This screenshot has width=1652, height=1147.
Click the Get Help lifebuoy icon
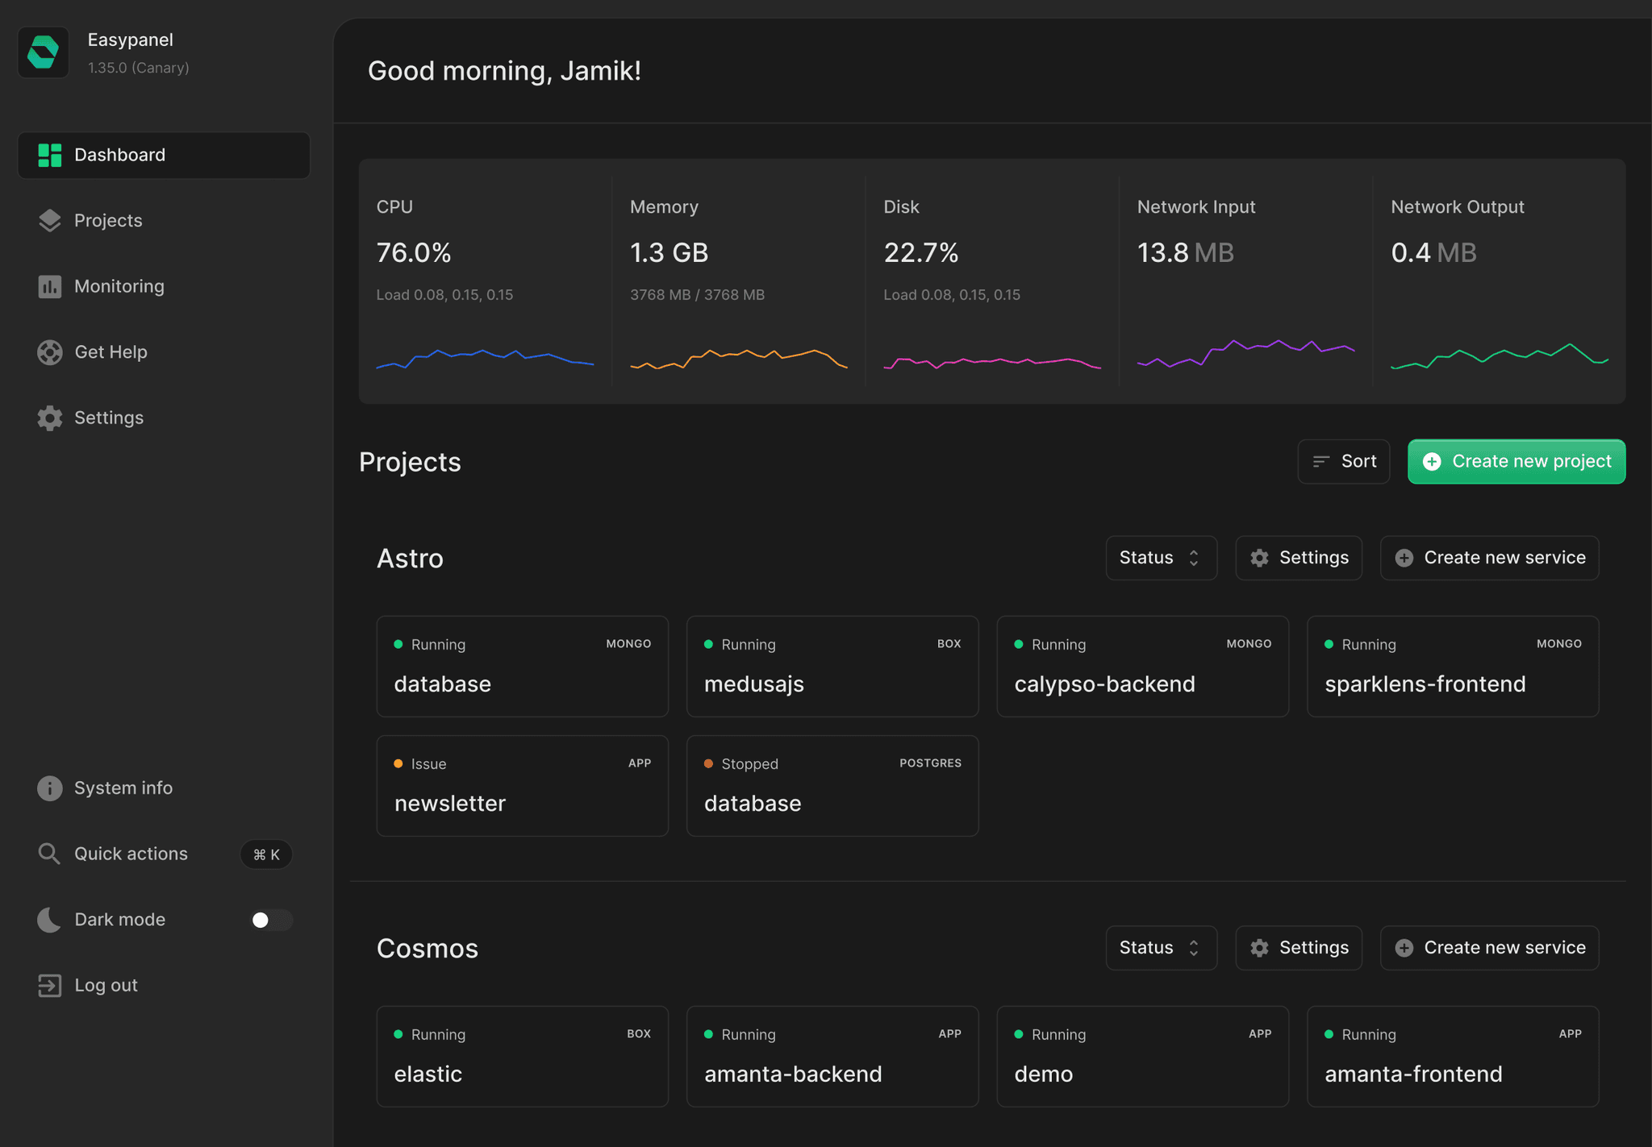[x=49, y=352]
